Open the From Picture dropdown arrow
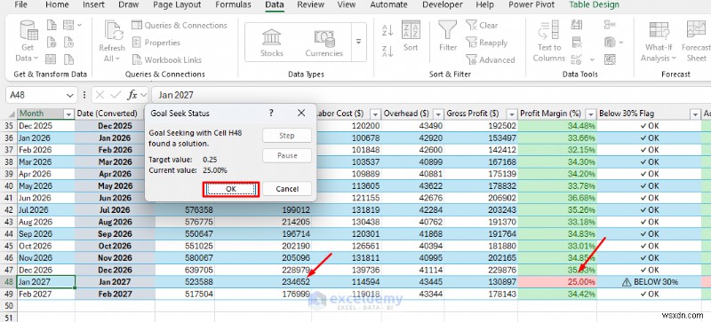The image size is (711, 322). tap(80, 25)
